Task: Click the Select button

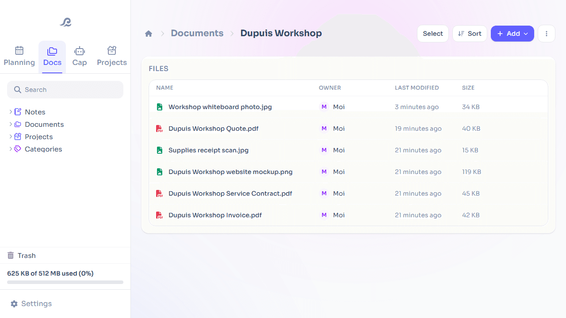Action: pyautogui.click(x=433, y=34)
